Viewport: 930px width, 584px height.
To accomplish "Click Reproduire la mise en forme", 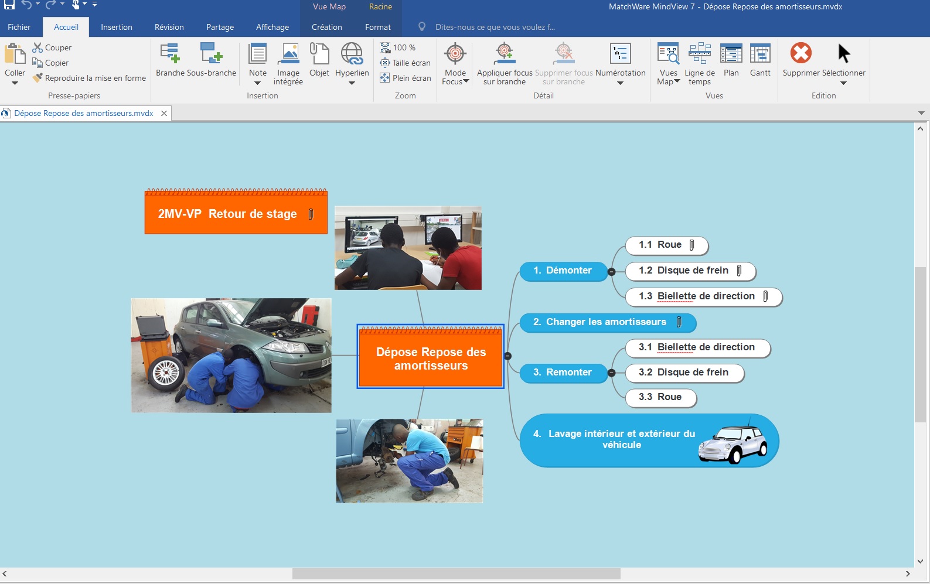I will click(90, 78).
